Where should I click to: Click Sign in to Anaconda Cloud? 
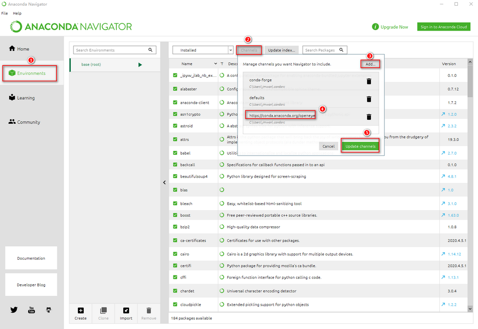(x=444, y=27)
